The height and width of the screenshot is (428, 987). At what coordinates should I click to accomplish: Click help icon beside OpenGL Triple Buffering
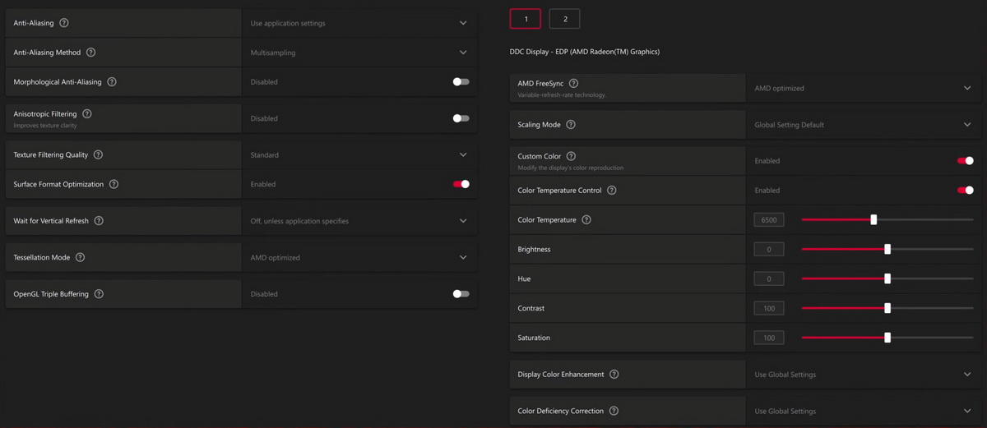[x=99, y=294]
